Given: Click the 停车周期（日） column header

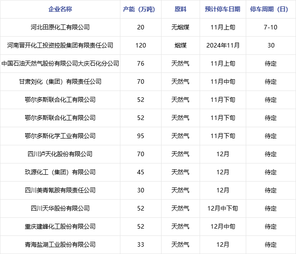Looking at the screenshot, I should coord(271,9).
